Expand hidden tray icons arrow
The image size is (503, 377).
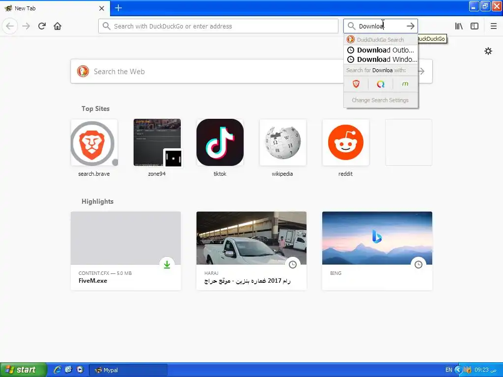click(458, 370)
